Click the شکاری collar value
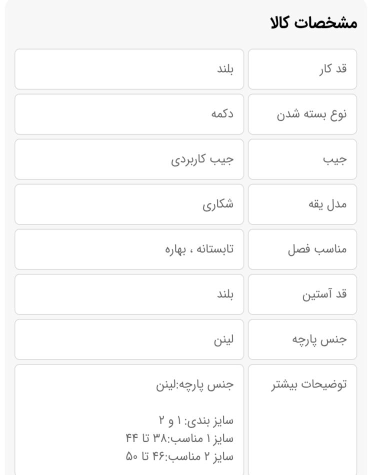Image resolution: width=375 pixels, height=475 pixels. [218, 204]
